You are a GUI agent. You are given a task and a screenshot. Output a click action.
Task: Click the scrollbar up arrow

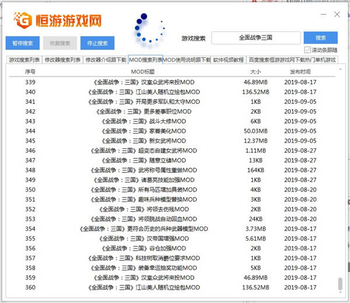(341, 69)
